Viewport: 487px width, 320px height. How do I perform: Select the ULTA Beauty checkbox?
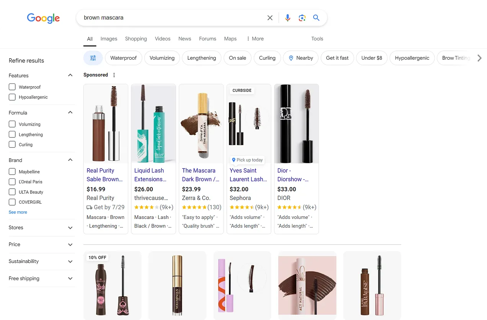tap(12, 192)
